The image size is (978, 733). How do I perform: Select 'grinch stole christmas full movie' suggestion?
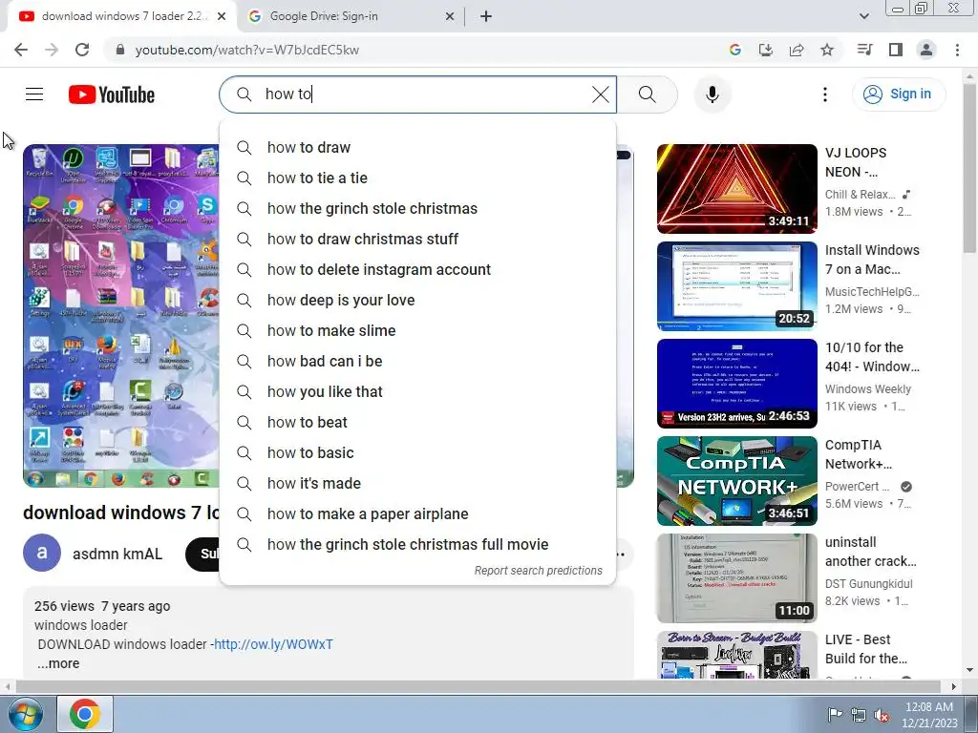tap(418, 544)
